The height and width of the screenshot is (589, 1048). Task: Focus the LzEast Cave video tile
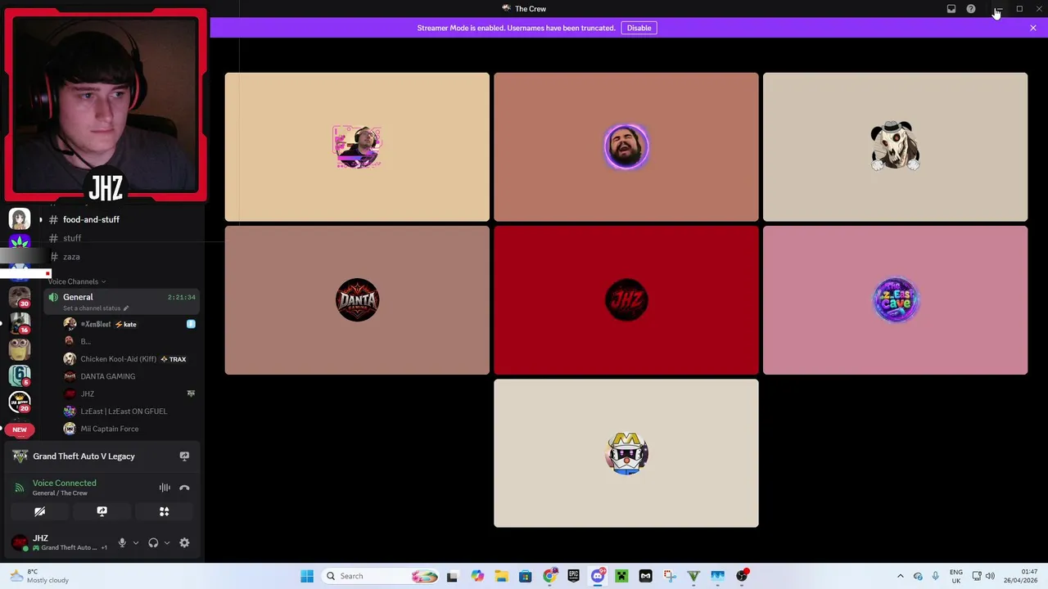click(x=895, y=300)
